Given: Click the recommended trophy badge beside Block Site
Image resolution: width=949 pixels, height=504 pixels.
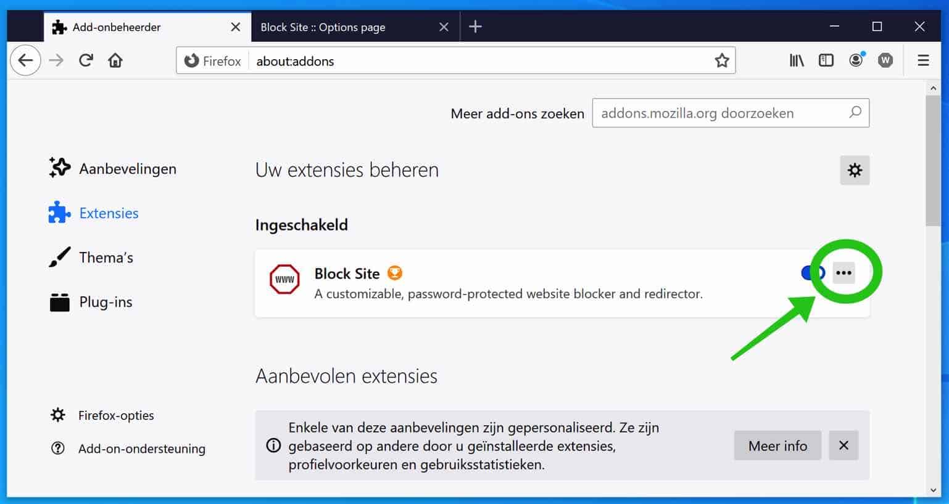Looking at the screenshot, I should coord(395,272).
